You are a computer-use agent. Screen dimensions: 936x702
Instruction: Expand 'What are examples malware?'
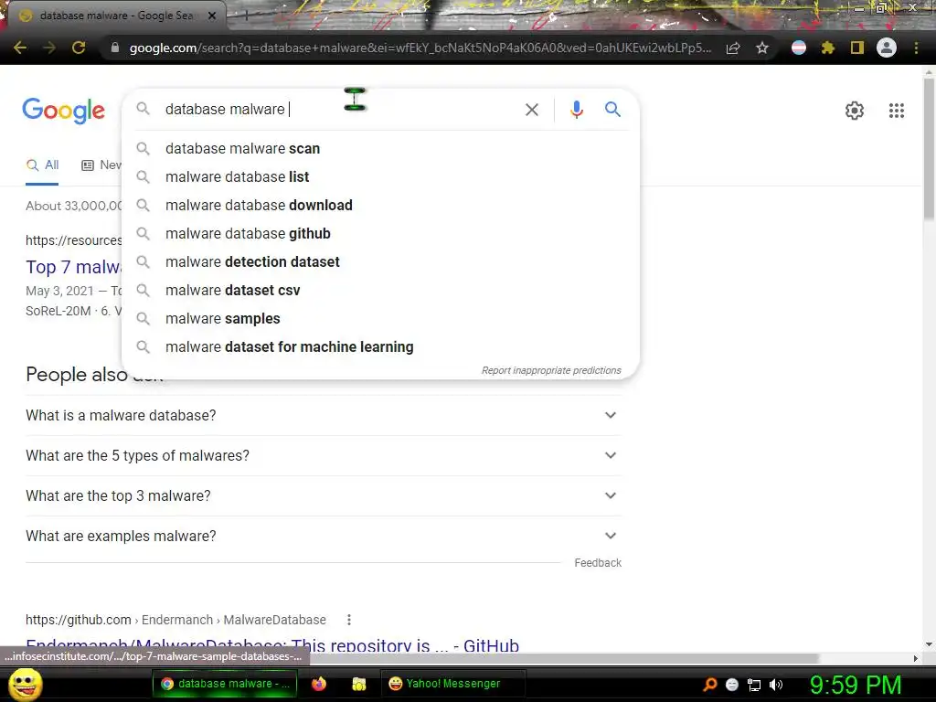pyautogui.click(x=323, y=536)
